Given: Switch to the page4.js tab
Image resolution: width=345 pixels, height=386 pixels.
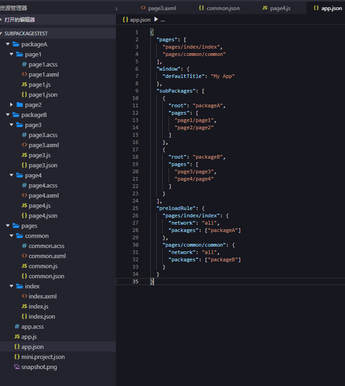Looking at the screenshot, I should pos(276,8).
